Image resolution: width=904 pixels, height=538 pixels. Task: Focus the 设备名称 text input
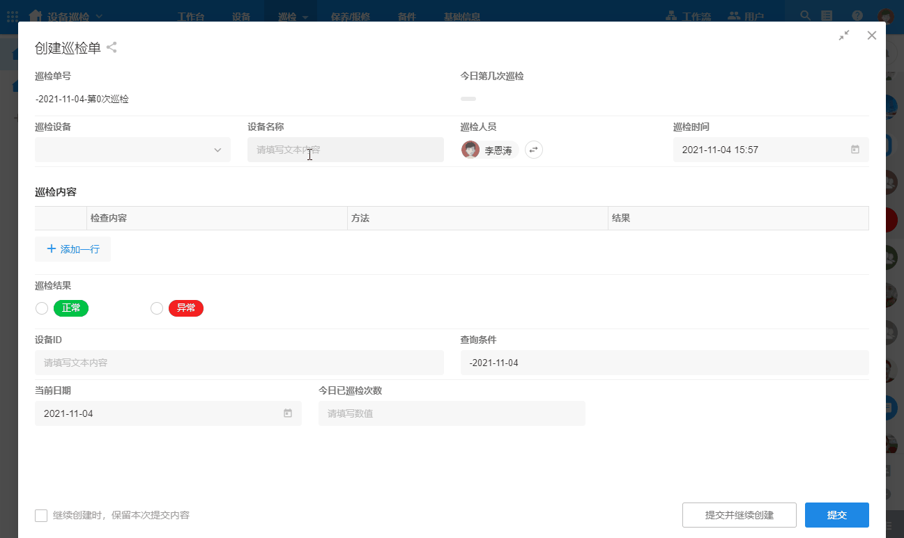click(346, 150)
